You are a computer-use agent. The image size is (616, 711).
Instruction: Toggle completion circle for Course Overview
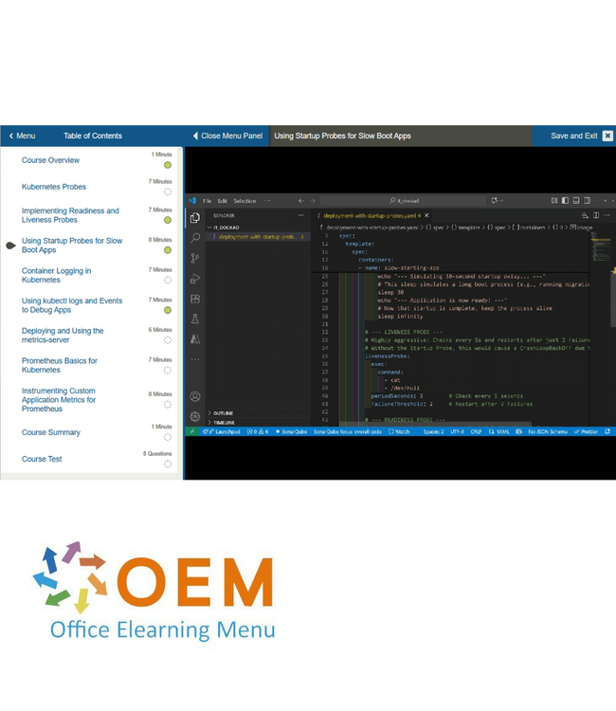(168, 165)
